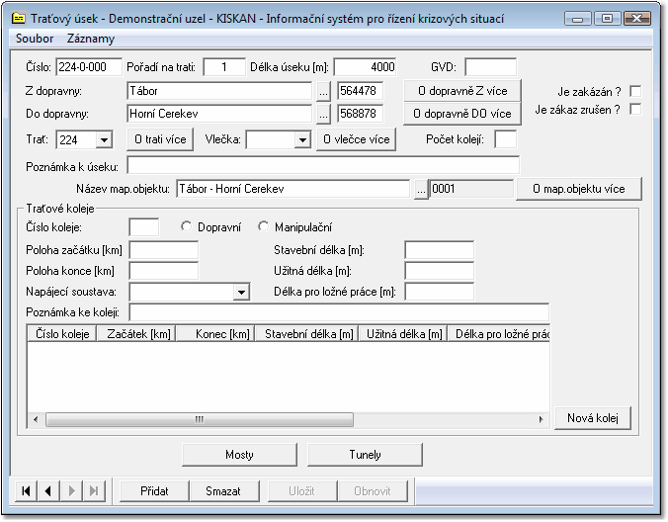
Task: Open the Mosty dialog
Action: click(x=239, y=455)
